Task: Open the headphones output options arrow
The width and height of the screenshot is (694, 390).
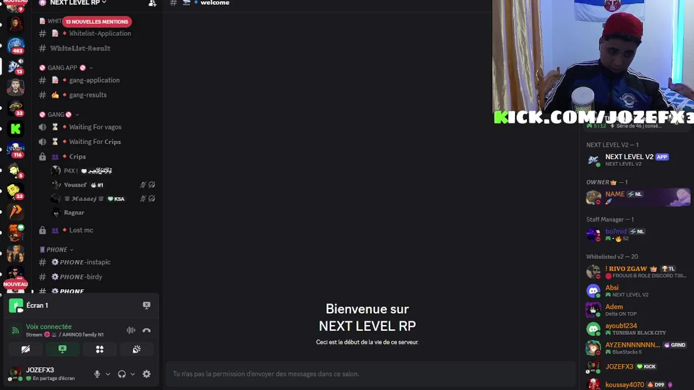Action: tap(132, 374)
